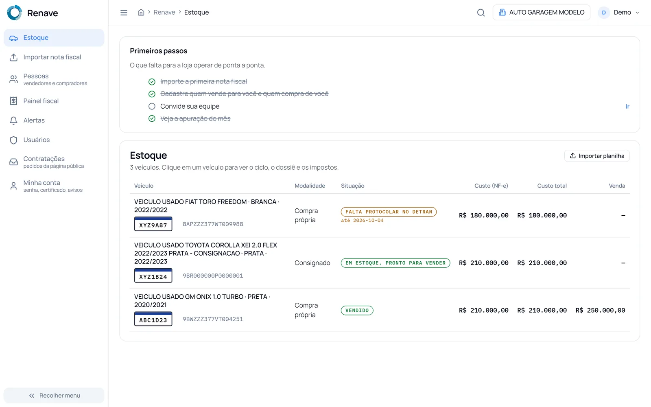Expand the Demo user dropdown chevron

pyautogui.click(x=637, y=13)
